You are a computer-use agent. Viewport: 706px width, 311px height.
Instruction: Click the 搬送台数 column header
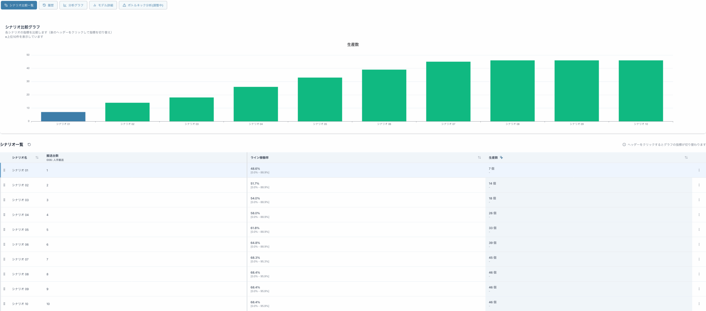(x=52, y=156)
